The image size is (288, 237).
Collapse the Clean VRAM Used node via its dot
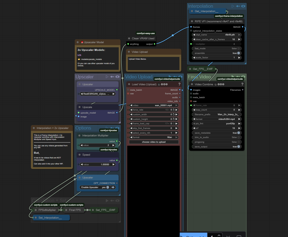tap(129, 38)
